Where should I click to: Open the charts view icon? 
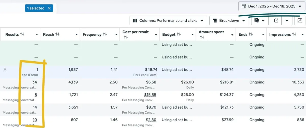coord(300,21)
